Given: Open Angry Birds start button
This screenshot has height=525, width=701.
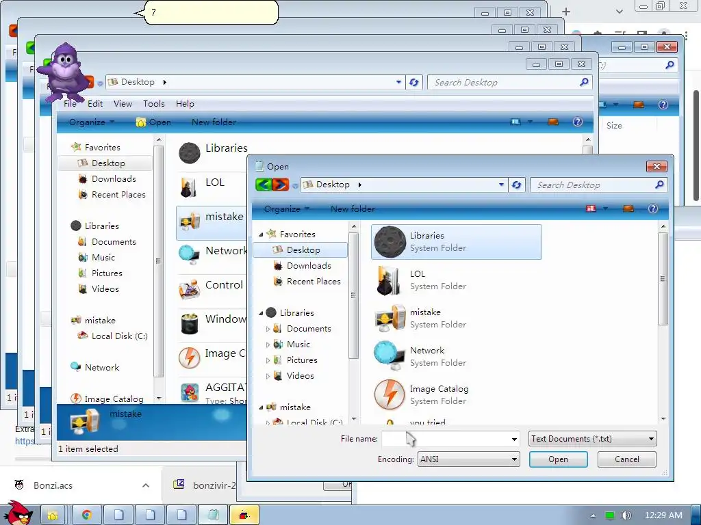Looking at the screenshot, I should pyautogui.click(x=17, y=513).
